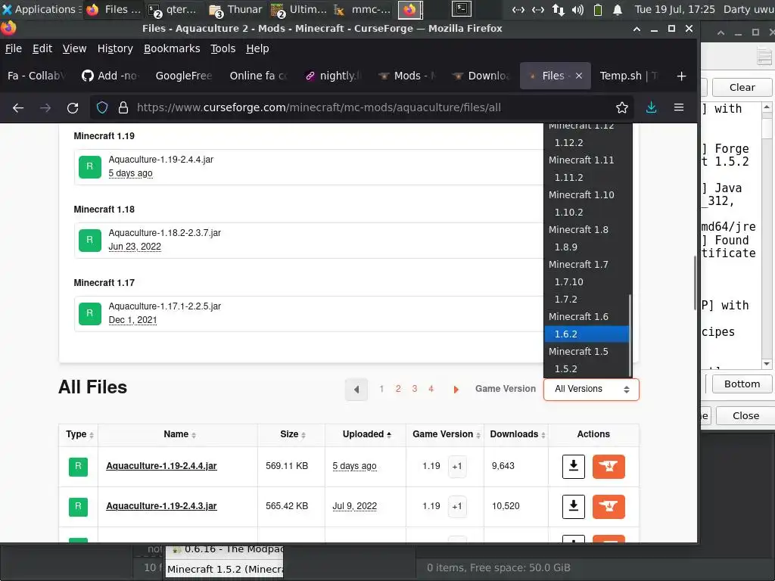Viewport: 775px width, 581px height.
Task: Open a new browser tab
Action: pos(682,76)
